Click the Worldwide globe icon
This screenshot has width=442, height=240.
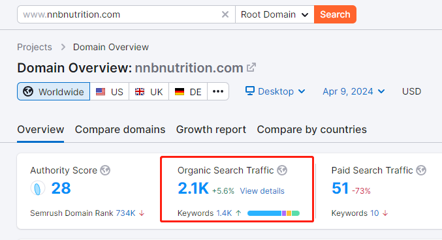(28, 91)
